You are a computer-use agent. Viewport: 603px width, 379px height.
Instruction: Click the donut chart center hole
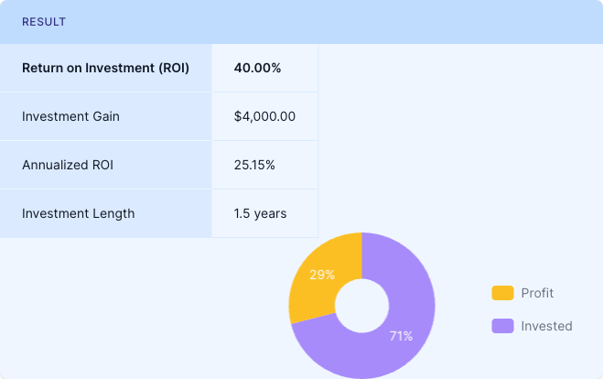(362, 306)
